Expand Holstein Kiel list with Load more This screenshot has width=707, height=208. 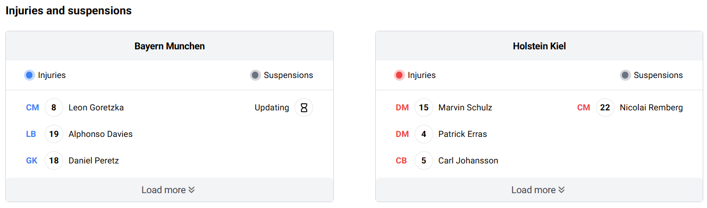540,190
